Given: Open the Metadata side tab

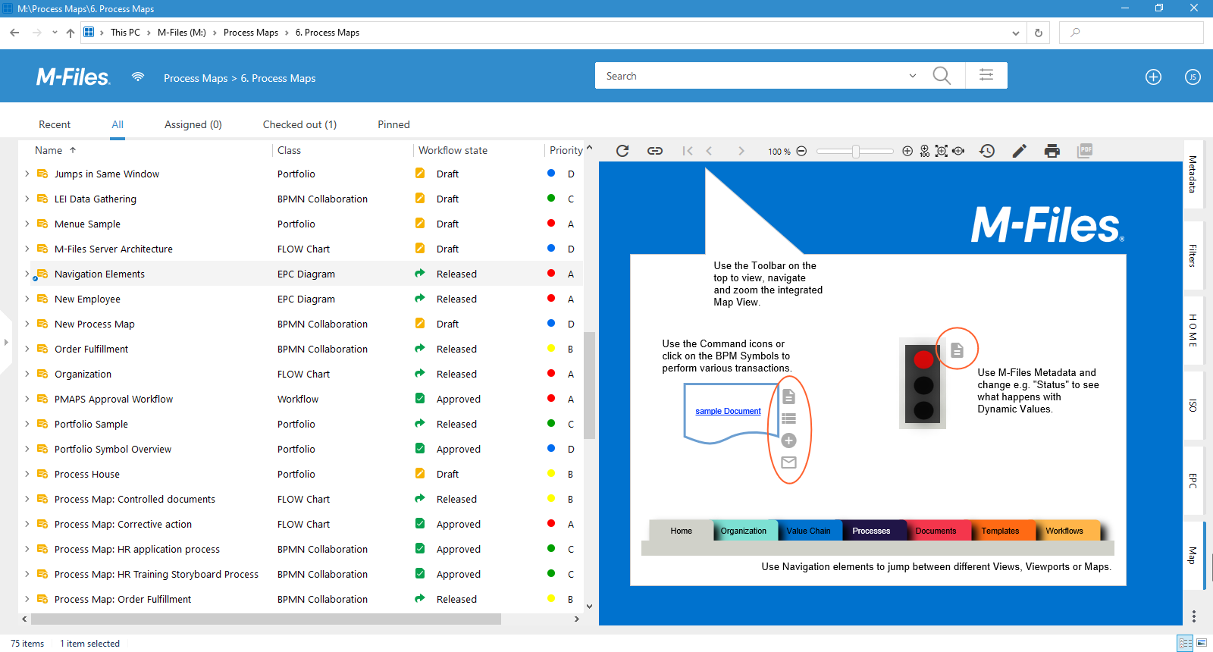Looking at the screenshot, I should (x=1193, y=174).
